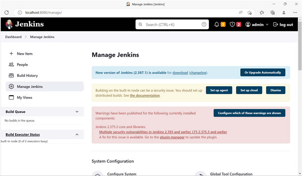Open the browser Settings and more menu

point(295,12)
